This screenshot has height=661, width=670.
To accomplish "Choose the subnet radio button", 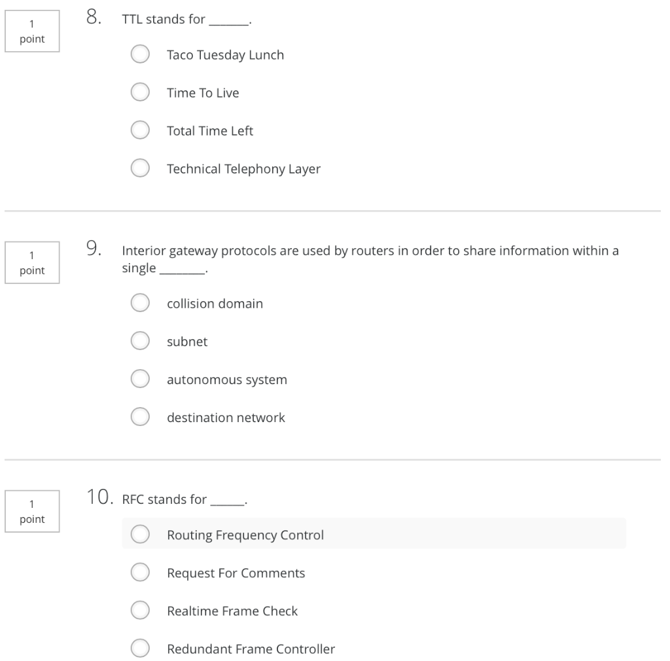I will point(140,341).
